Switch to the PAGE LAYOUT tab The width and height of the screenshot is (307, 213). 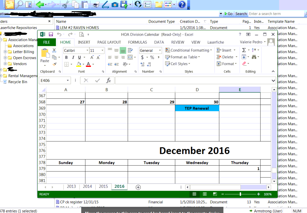coord(109,42)
